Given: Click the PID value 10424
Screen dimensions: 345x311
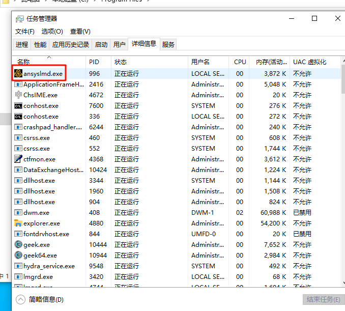Looking at the screenshot, I should [x=98, y=169].
